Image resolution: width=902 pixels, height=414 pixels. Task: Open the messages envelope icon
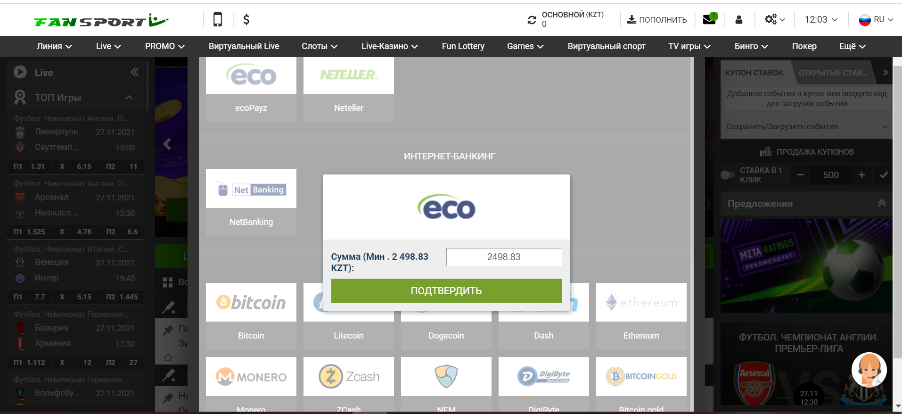tap(710, 19)
